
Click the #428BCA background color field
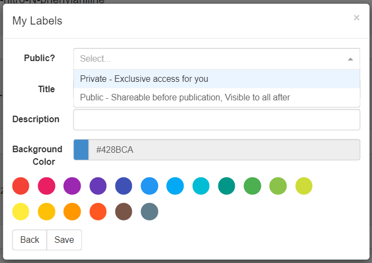224,150
